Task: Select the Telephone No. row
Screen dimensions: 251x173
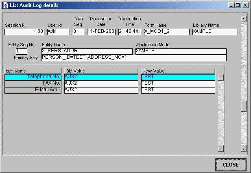Action: coord(33,77)
